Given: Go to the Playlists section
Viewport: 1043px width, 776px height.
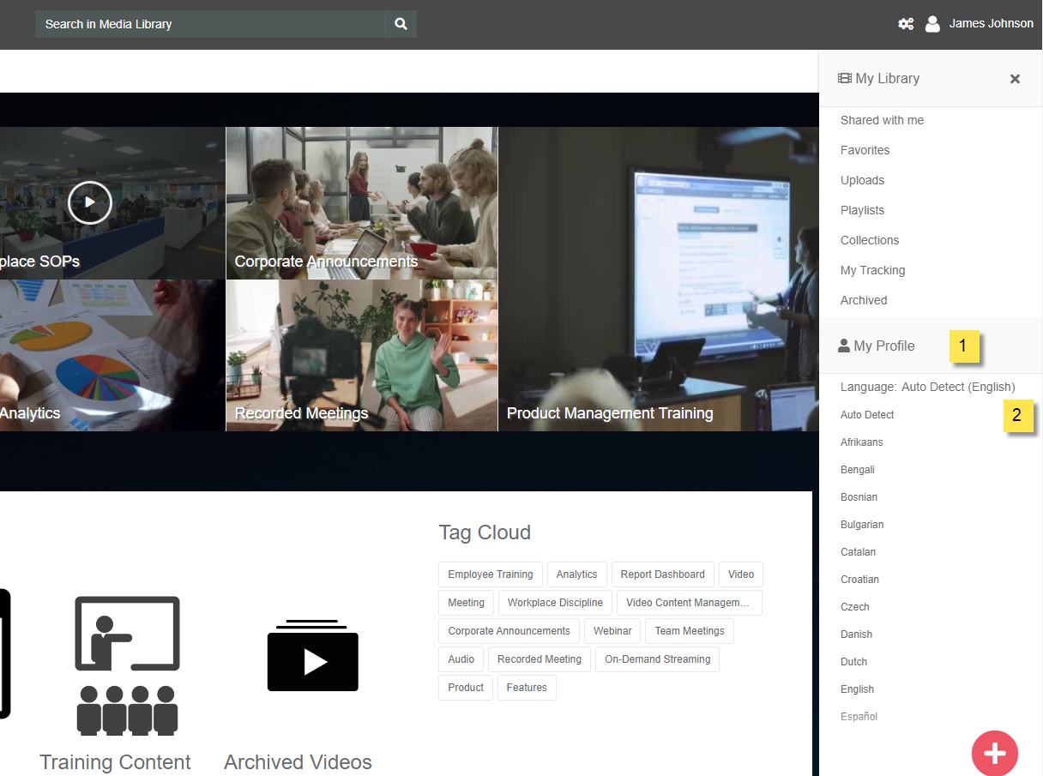Looking at the screenshot, I should pyautogui.click(x=862, y=210).
